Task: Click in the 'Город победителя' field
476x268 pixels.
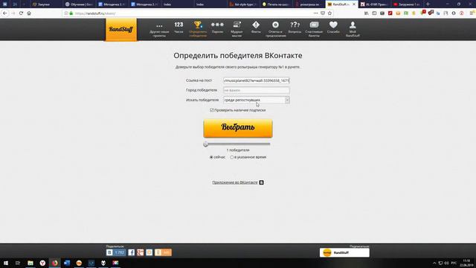Action: point(257,90)
